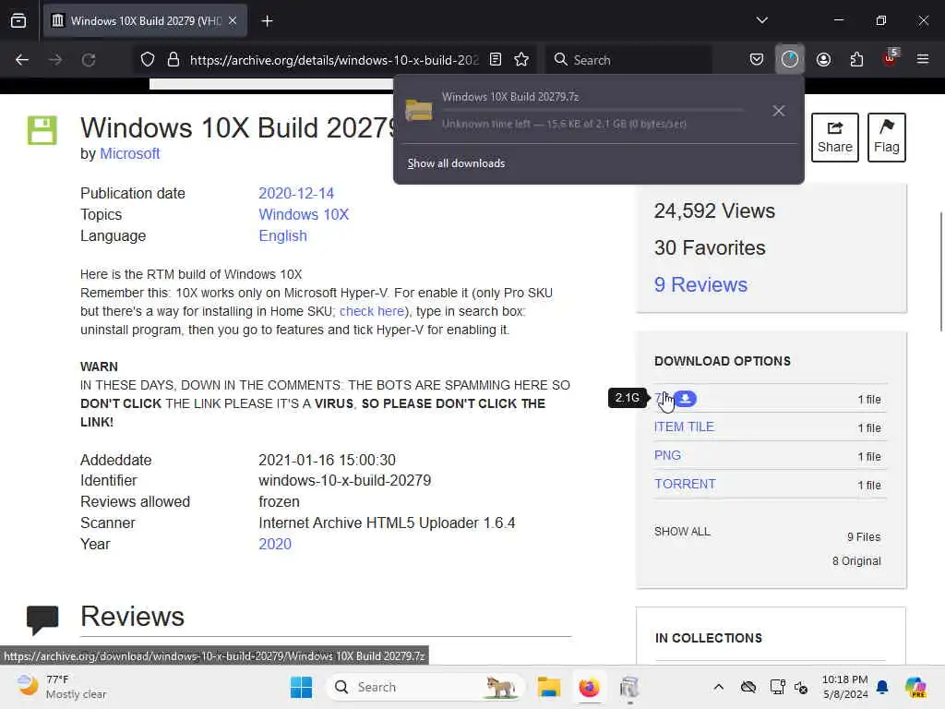This screenshot has height=709, width=945.
Task: Click the Share button
Action: coord(834,138)
